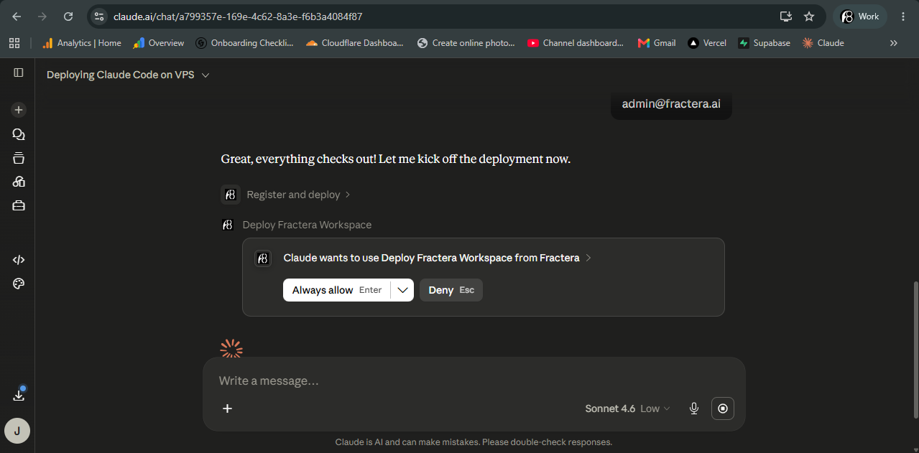Screen dimensions: 919x453
Task: Click the Write a message input field
Action: click(474, 380)
